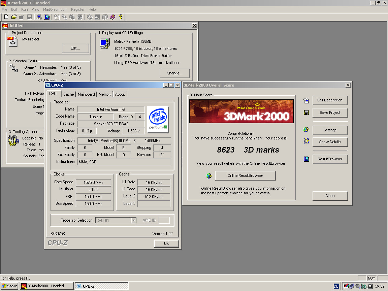388x291 pixels.
Task: Open the Help menu
Action: (x=92, y=9)
